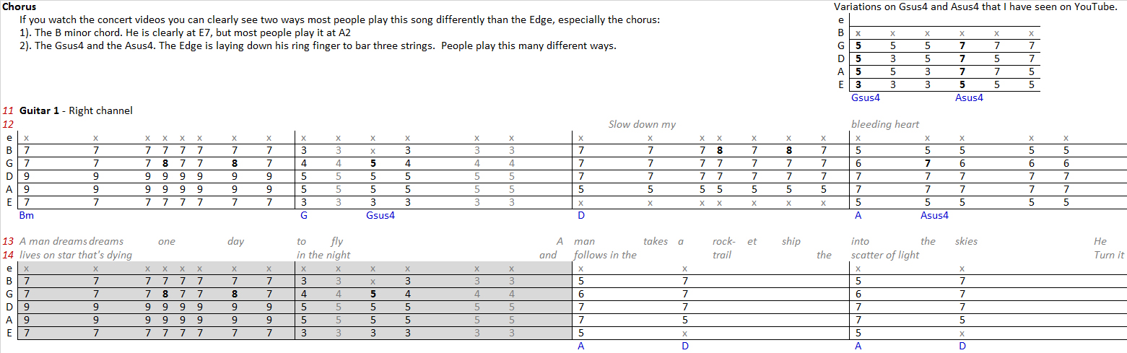Click the Gsus4 label below the variations table
Screen dimensions: 1127x353
click(x=866, y=97)
